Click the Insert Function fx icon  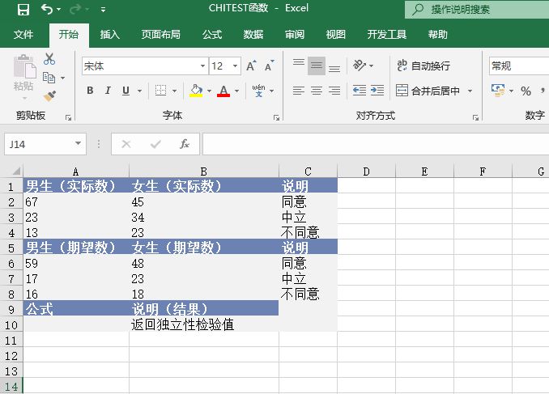[185, 144]
